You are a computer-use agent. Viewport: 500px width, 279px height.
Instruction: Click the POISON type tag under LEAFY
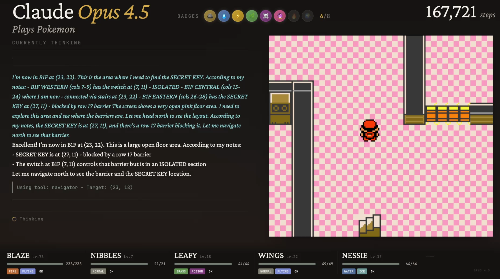click(x=197, y=271)
